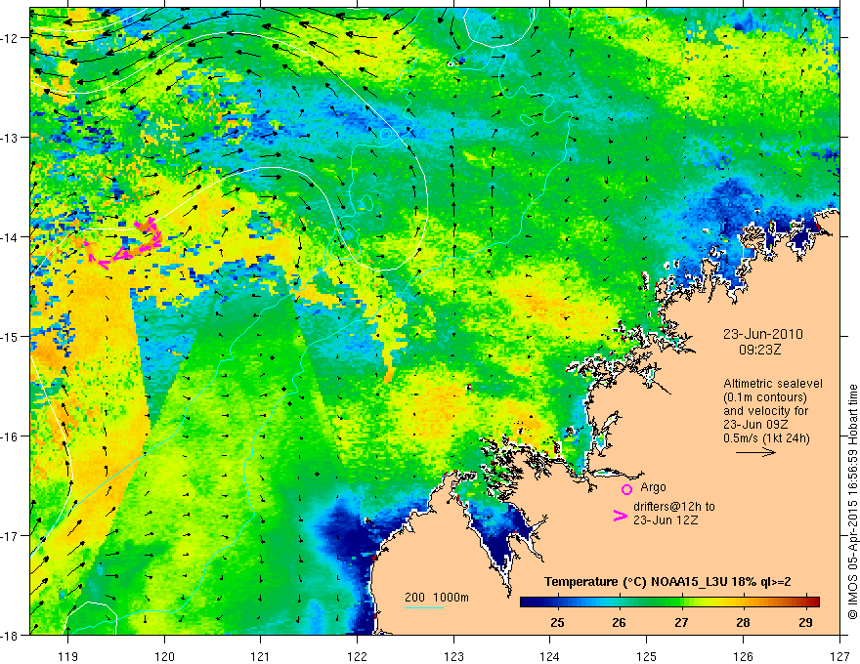Screen dimensions: 860x664
Task: Click the longitude axis label 121
Action: 261,656
